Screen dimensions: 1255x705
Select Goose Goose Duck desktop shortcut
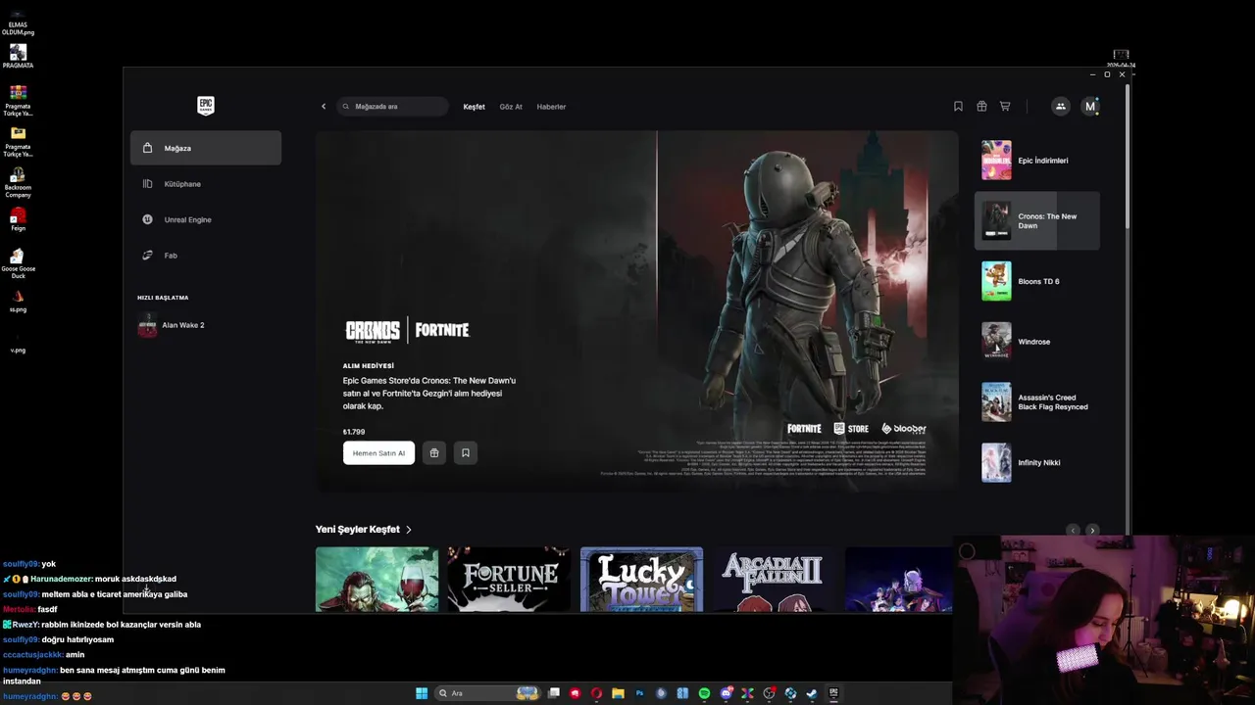pyautogui.click(x=18, y=263)
